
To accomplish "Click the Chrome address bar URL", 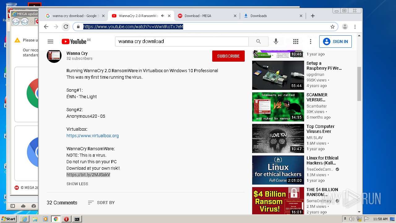I will point(133,27).
